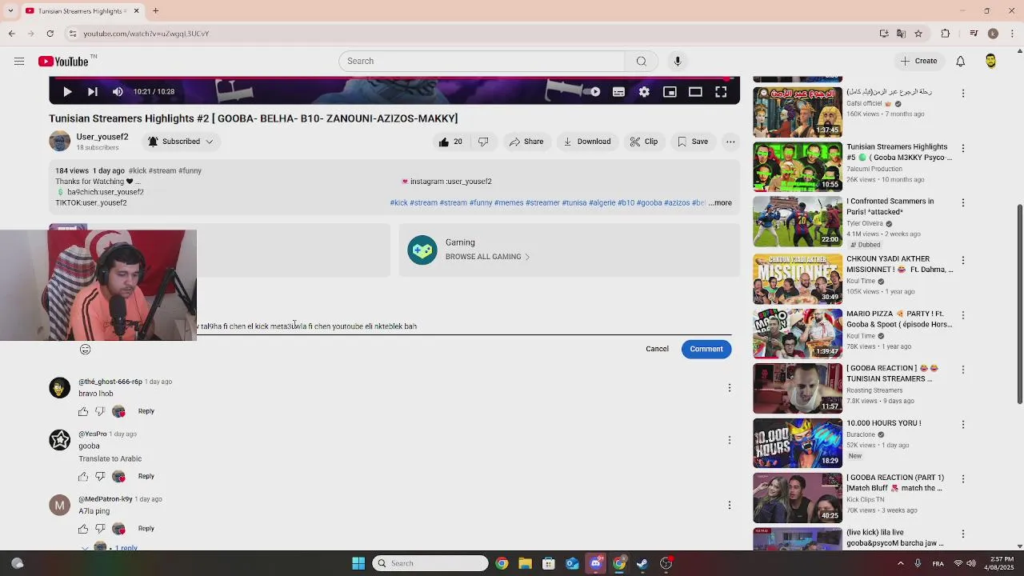This screenshot has width=1024, height=576.
Task: Click the Windows taskbar search box
Action: [x=430, y=563]
